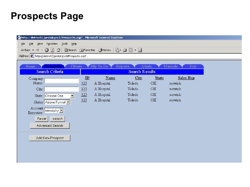250x187 pixels.
Task: Click the Edit page toolbar icon
Action: 131,50
